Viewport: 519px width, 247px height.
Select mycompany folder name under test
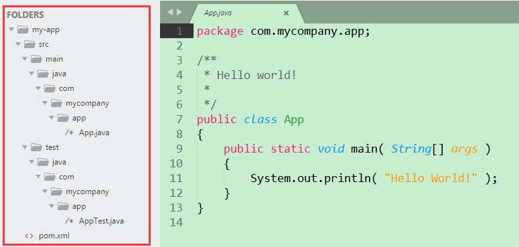(x=87, y=191)
